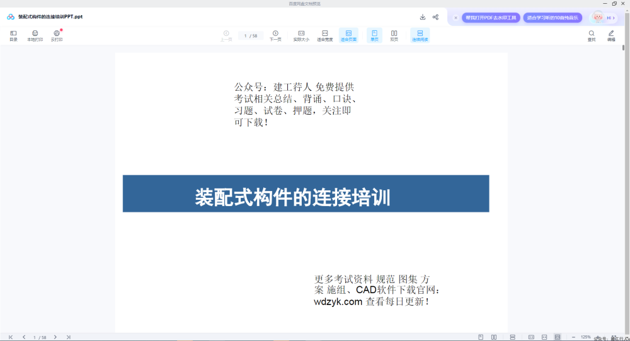
Task: Click the 125% zoom level value
Action: (586, 337)
